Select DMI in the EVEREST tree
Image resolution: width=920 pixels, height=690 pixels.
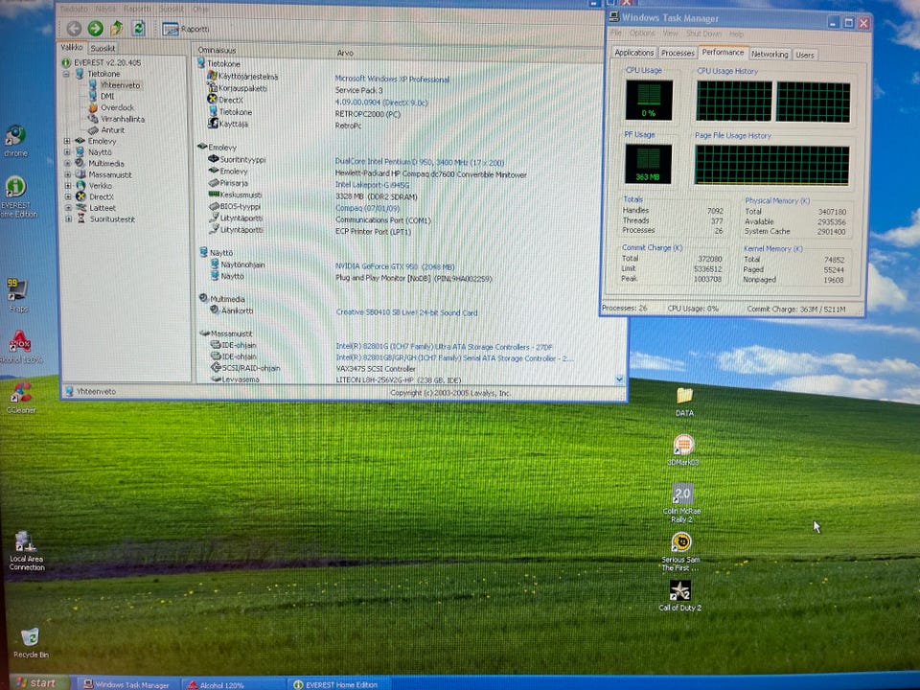[x=107, y=96]
